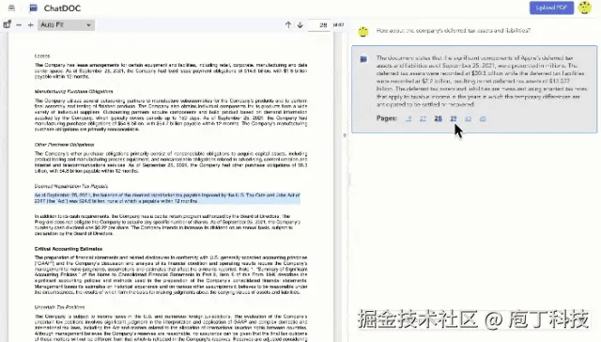
Task: Click the 'Manufacturing Purchase Obligations' heading
Action: click(x=73, y=92)
